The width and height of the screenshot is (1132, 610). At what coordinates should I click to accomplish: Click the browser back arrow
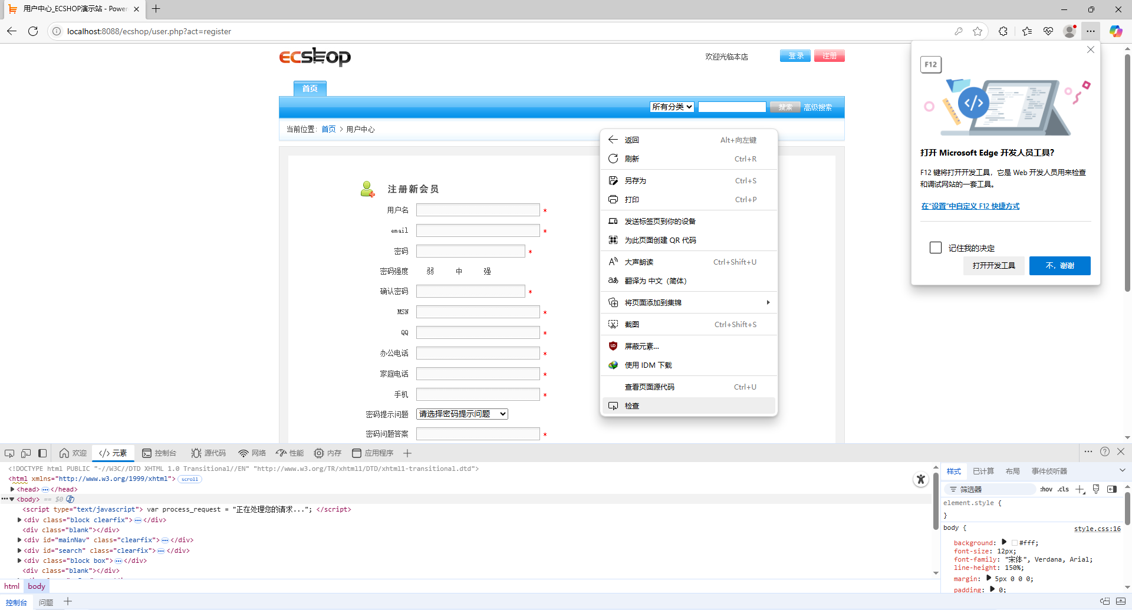(x=12, y=31)
